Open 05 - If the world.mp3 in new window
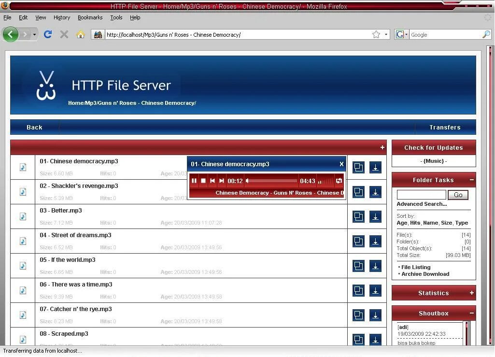This screenshot has height=357, width=495. (359, 266)
